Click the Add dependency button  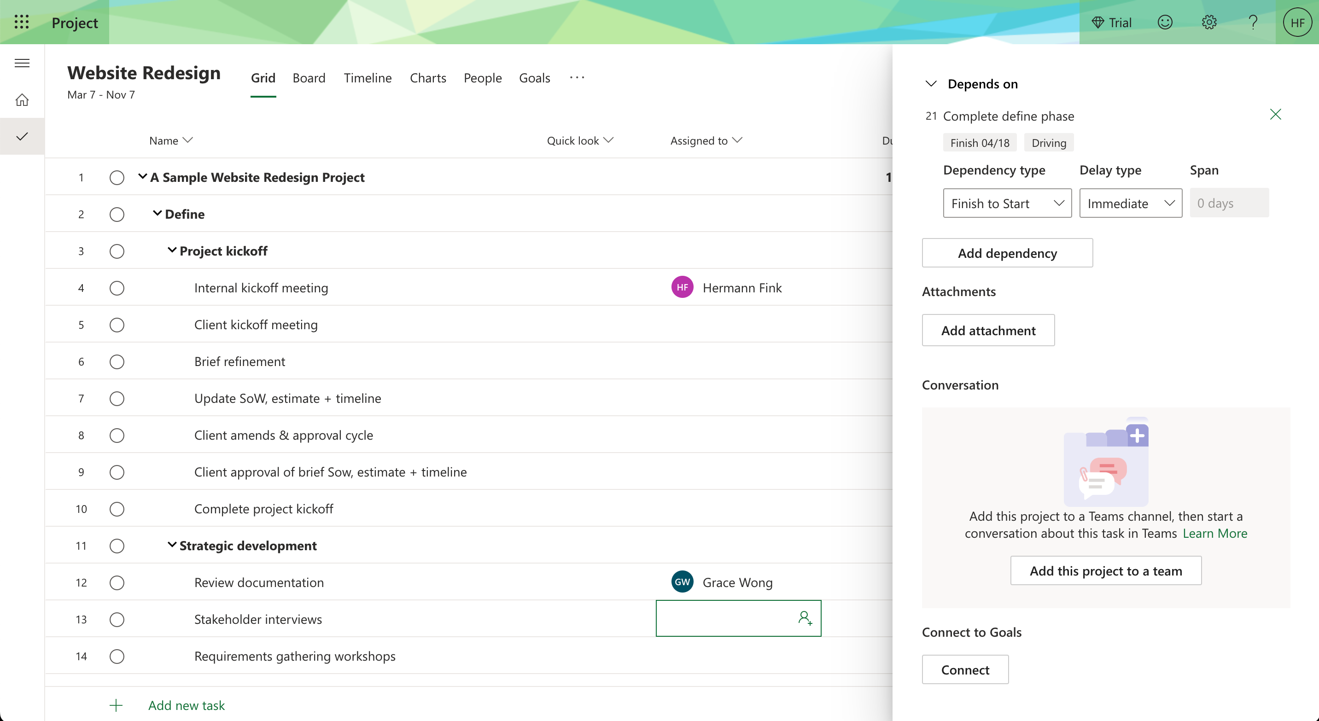[x=1007, y=253]
